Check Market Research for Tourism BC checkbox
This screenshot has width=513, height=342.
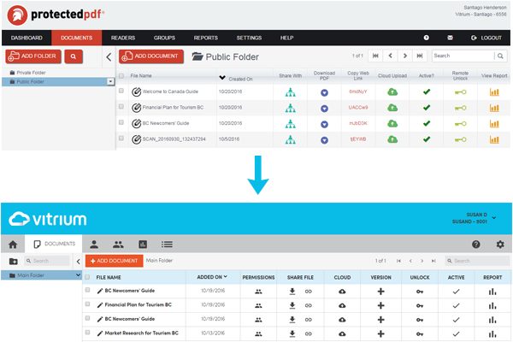tap(87, 333)
